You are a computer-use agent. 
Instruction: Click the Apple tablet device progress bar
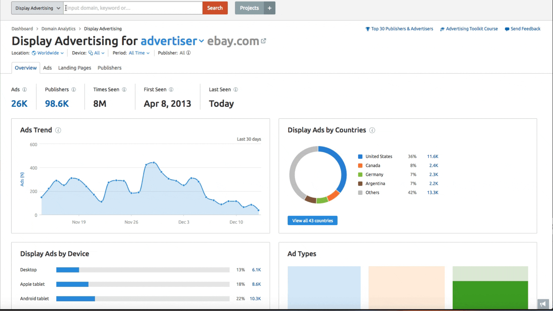tap(143, 284)
